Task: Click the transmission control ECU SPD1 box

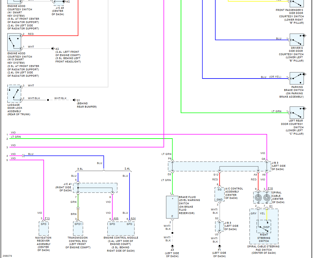Action: [78, 229]
